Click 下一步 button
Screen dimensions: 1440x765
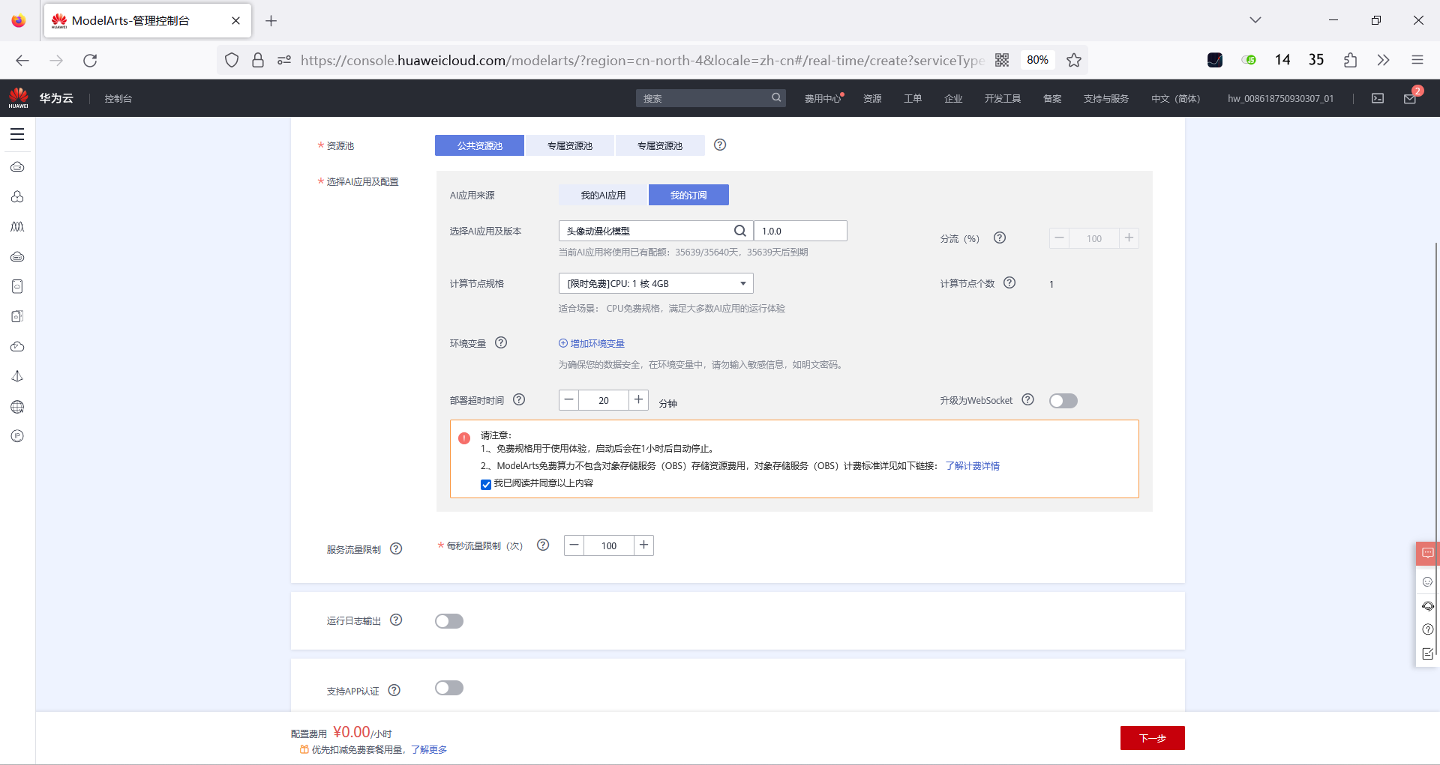(1152, 738)
